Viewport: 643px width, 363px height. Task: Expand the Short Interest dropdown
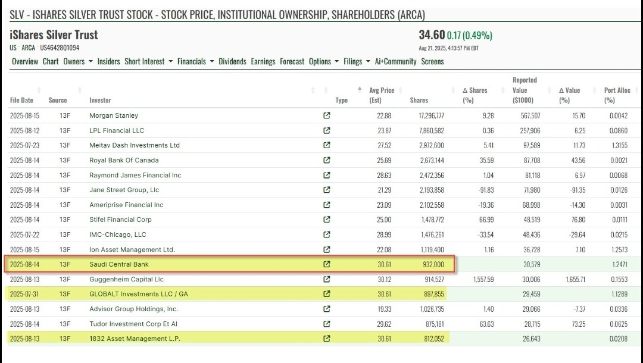coord(148,61)
